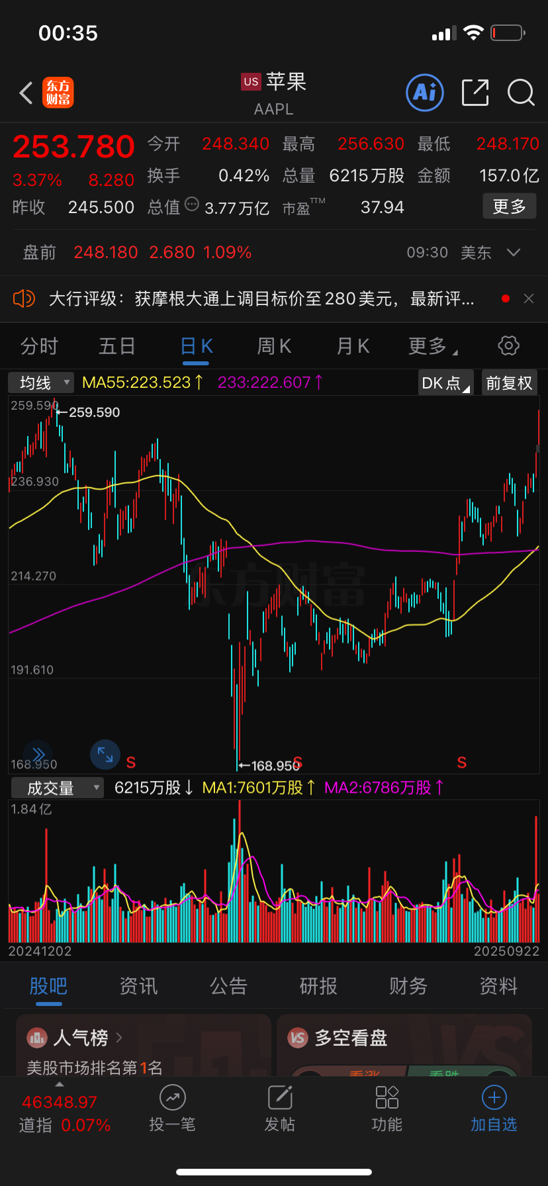Tap the MA55:223.523 moving average value

coord(142,382)
